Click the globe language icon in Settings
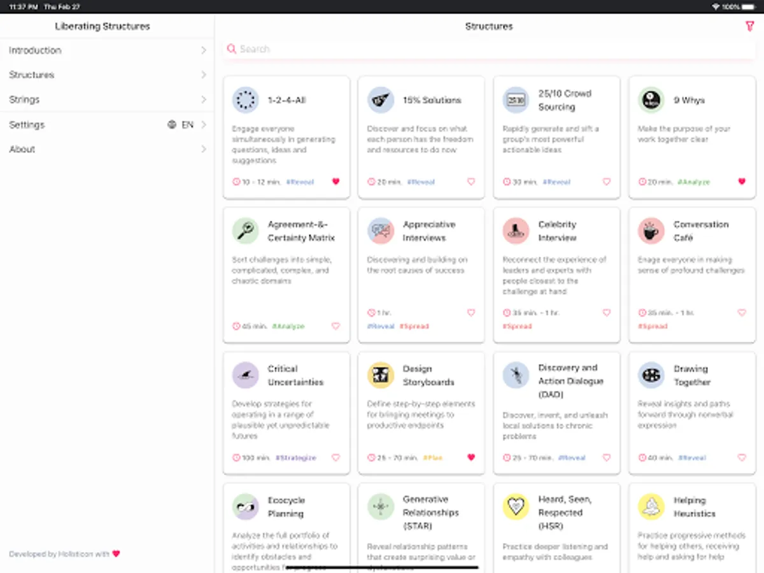Screen dimensions: 764x573 (172, 125)
